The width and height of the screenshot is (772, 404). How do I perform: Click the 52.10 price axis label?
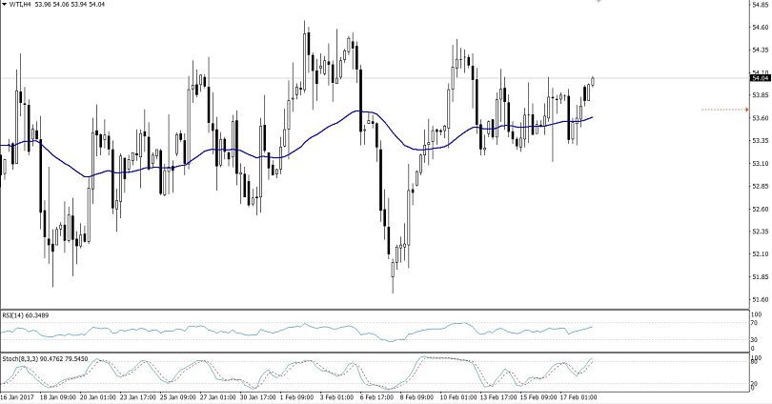pos(761,253)
